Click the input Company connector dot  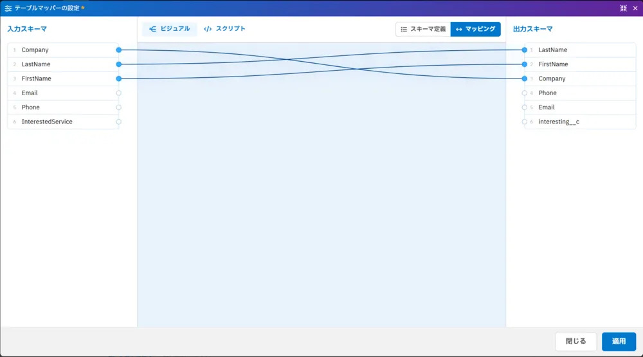(119, 50)
